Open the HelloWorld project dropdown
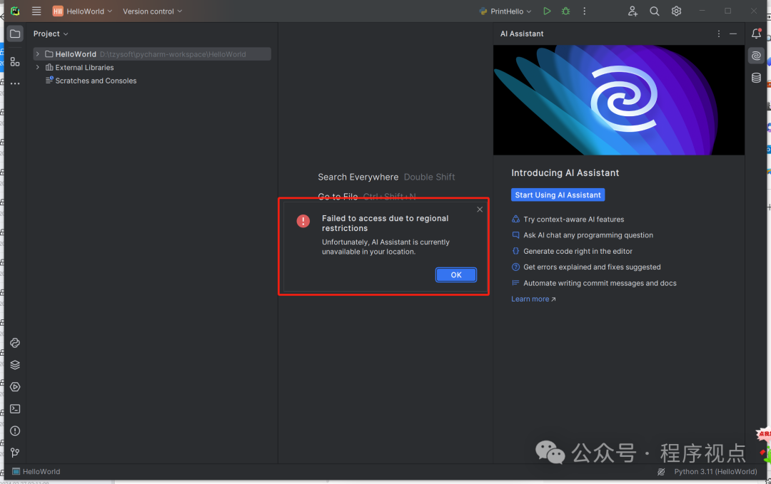Viewport: 771px width, 484px height. (x=82, y=11)
